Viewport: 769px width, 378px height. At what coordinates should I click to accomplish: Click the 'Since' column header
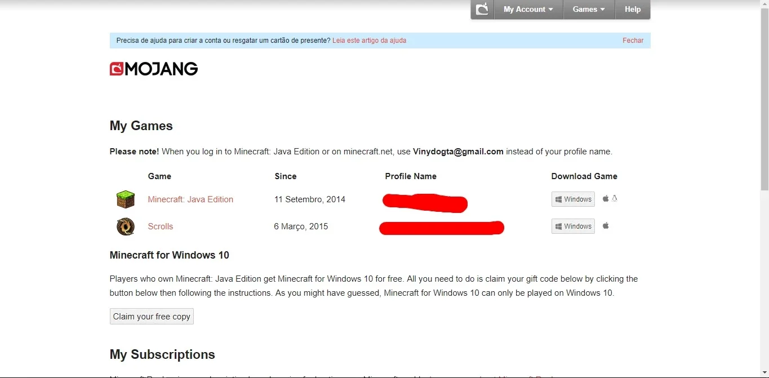pyautogui.click(x=286, y=176)
